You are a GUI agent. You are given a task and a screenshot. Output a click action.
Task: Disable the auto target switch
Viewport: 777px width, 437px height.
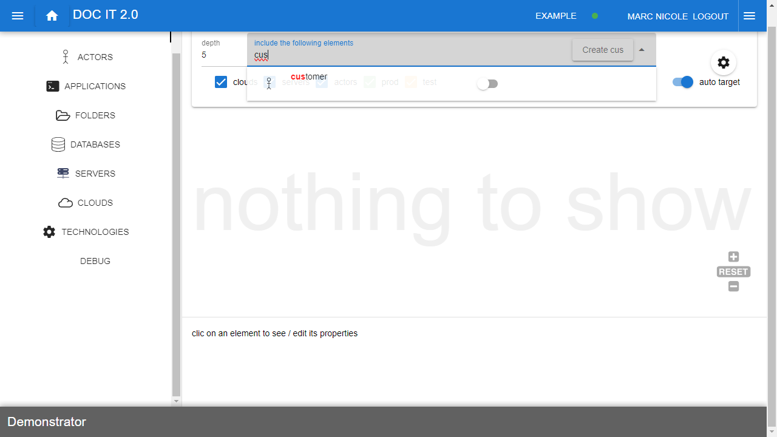click(x=683, y=82)
